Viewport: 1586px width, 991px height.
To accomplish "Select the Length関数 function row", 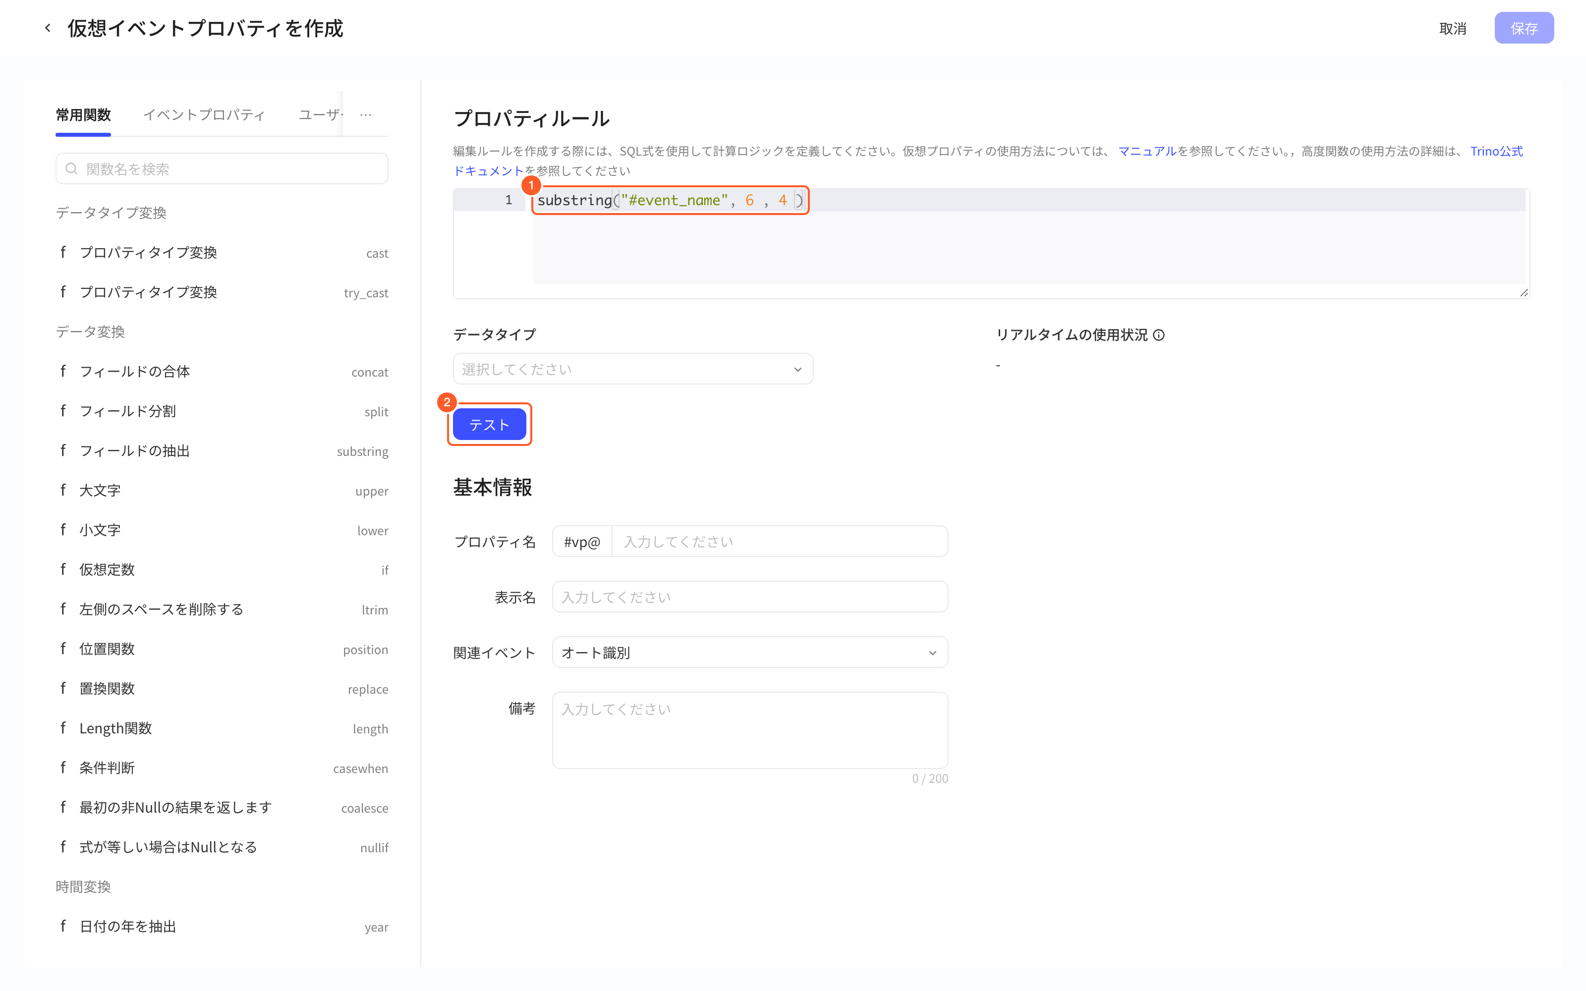I will (x=222, y=729).
